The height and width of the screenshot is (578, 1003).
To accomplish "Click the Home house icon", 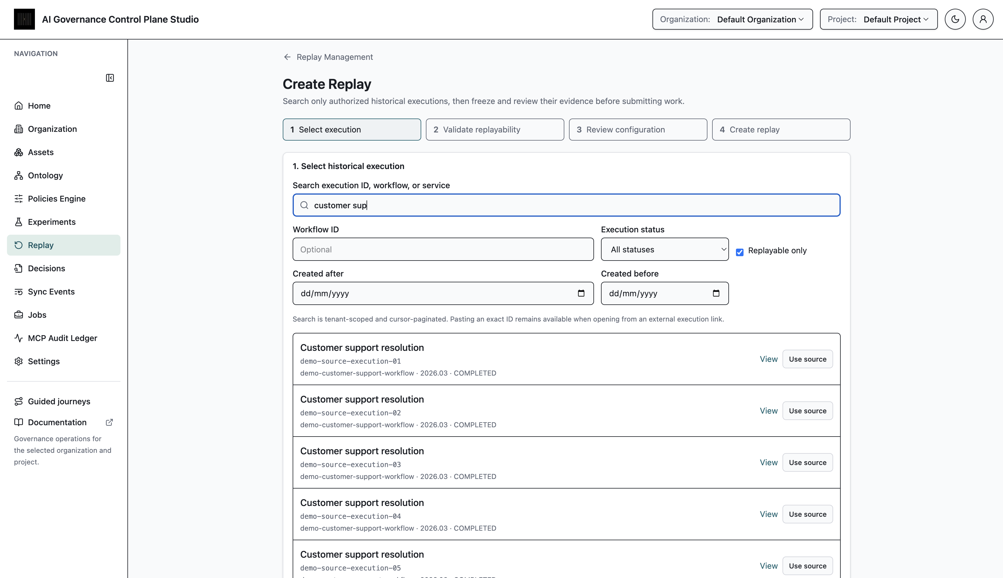I will (x=19, y=106).
